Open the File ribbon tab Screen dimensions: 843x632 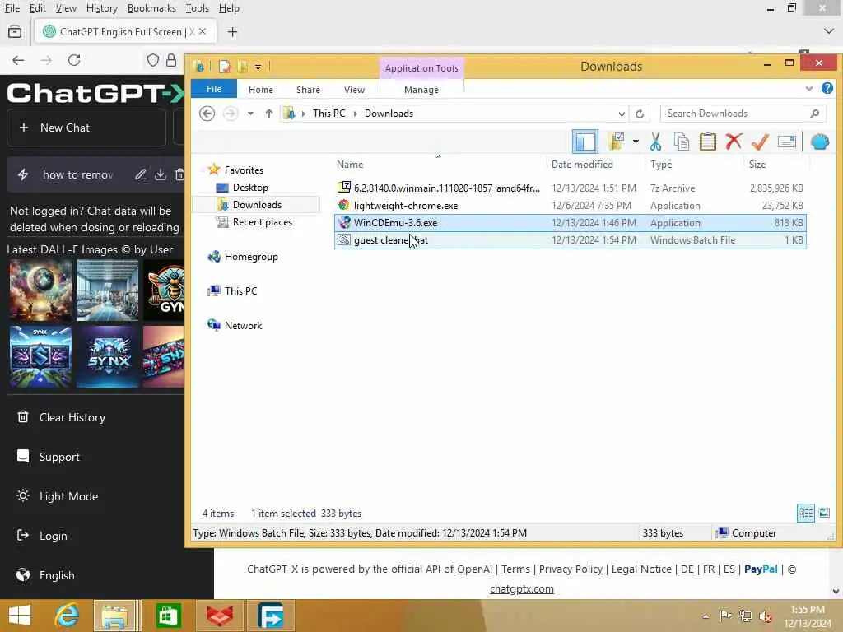coord(214,89)
